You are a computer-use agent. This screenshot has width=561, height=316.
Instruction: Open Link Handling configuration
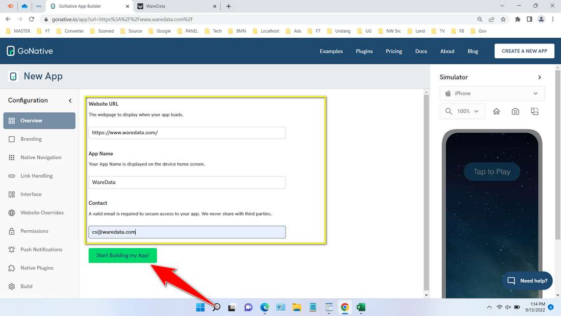[36, 176]
